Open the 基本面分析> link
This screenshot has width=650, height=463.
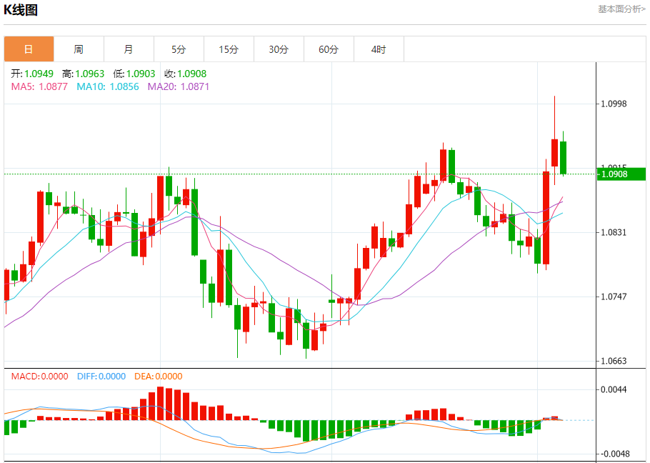pyautogui.click(x=621, y=9)
